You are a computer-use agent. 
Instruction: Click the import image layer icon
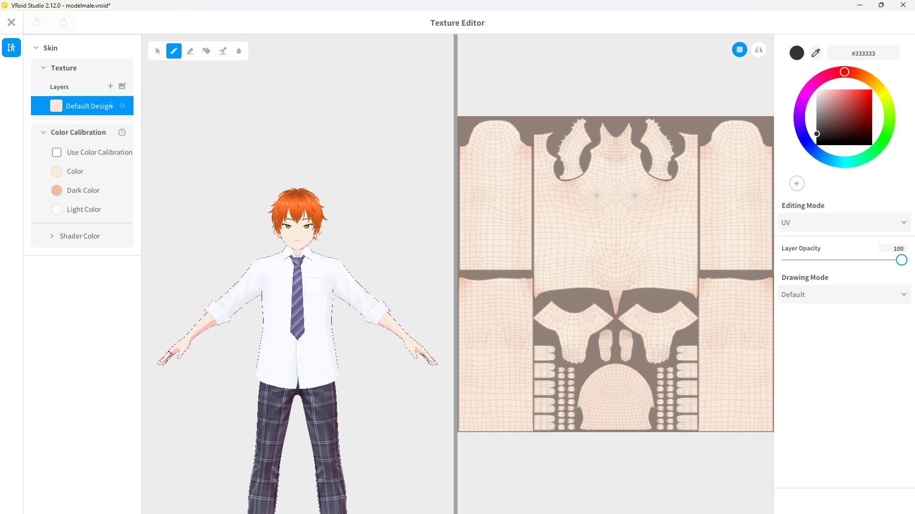122,86
